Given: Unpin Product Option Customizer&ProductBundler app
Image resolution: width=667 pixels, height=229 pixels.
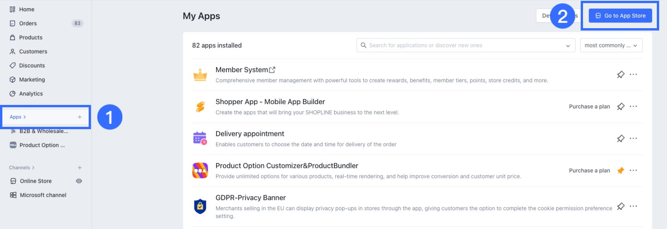Looking at the screenshot, I should click(620, 170).
